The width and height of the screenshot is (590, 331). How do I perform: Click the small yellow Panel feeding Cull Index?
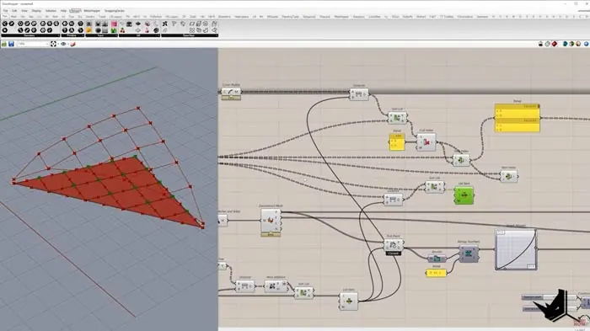[x=397, y=141]
